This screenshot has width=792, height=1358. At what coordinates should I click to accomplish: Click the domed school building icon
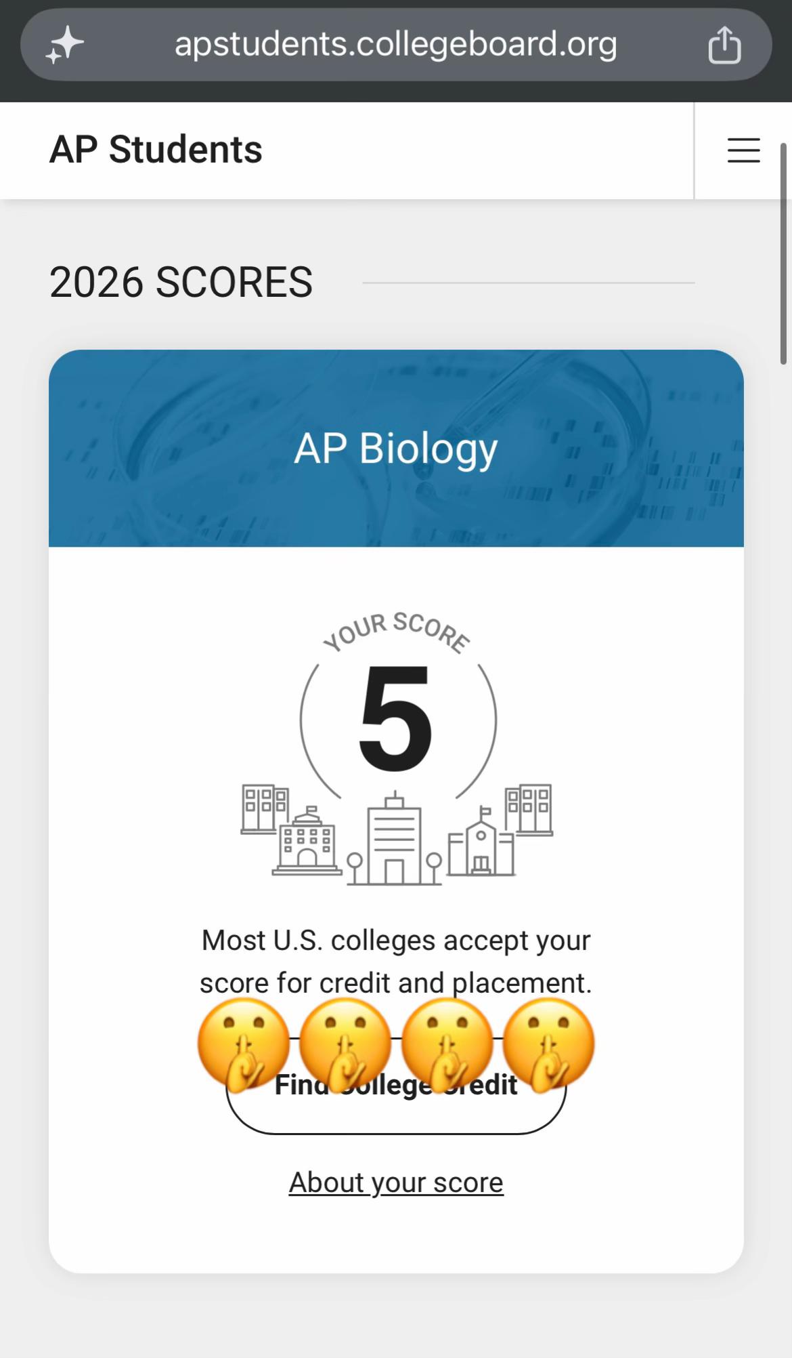tap(307, 841)
